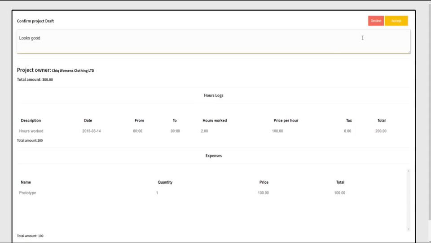Viewport: 431px width, 243px height.
Task: Select the 'Confirm project Draft' heading
Action: (35, 21)
